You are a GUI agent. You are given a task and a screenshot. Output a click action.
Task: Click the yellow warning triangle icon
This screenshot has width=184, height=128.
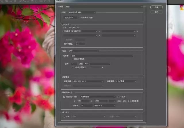click(182, 8)
